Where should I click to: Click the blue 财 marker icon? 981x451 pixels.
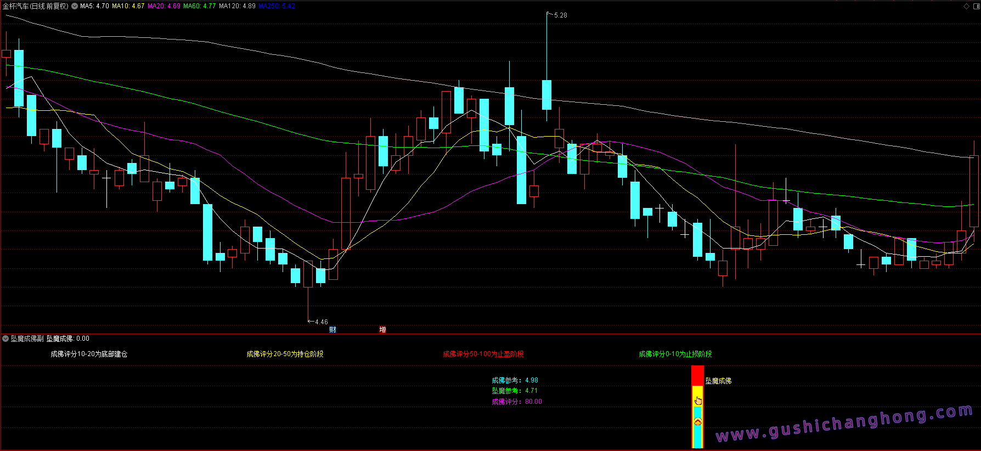tap(332, 329)
